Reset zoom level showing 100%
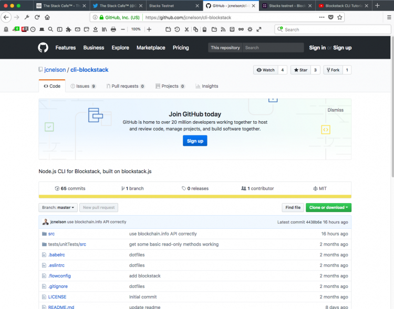Screen dimensions: 394x309 tap(136, 29)
